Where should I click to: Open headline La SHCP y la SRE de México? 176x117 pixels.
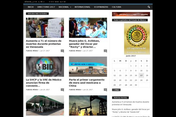pos(44,83)
